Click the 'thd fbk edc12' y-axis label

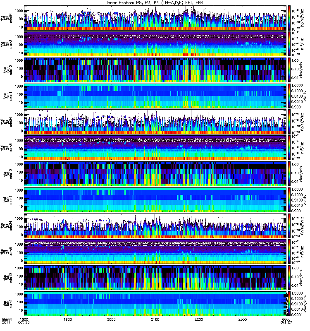point(8,174)
